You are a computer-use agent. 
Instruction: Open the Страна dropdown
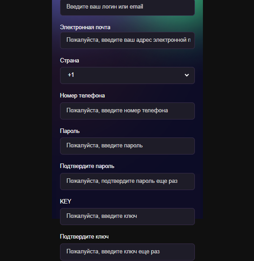(x=127, y=75)
